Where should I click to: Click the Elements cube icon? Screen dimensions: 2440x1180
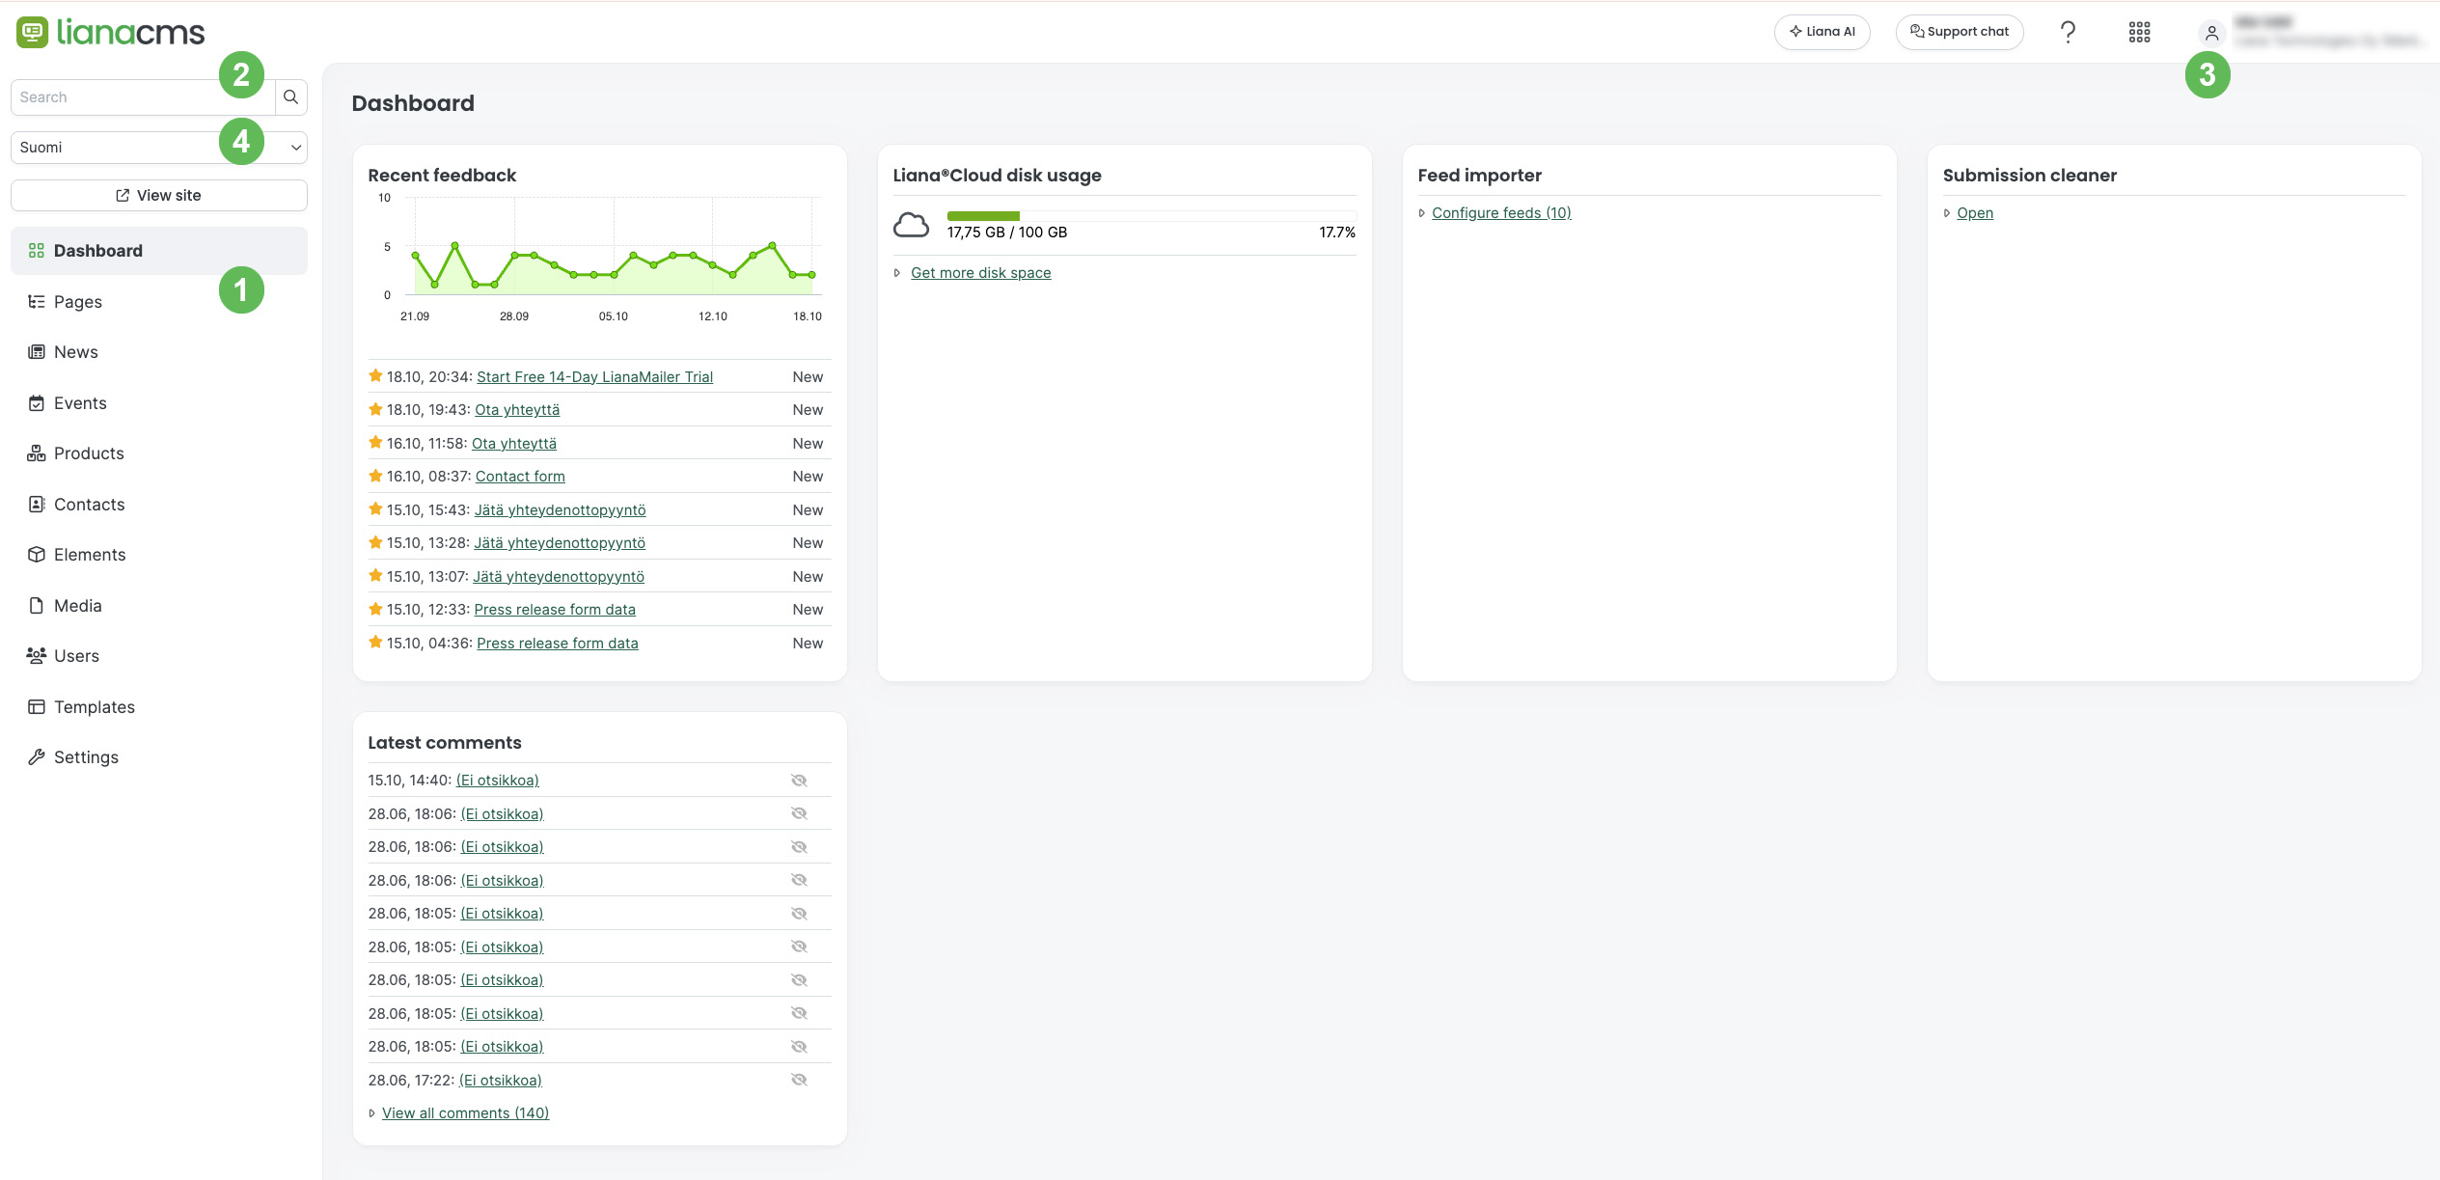pyautogui.click(x=37, y=555)
